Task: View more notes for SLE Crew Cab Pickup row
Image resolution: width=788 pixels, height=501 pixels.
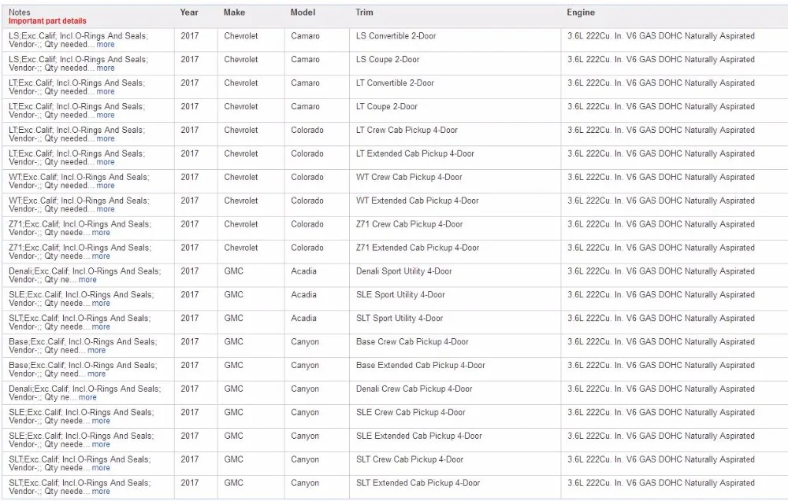Action: pos(101,422)
